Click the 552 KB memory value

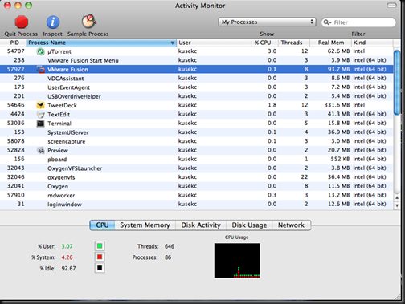[x=340, y=159]
